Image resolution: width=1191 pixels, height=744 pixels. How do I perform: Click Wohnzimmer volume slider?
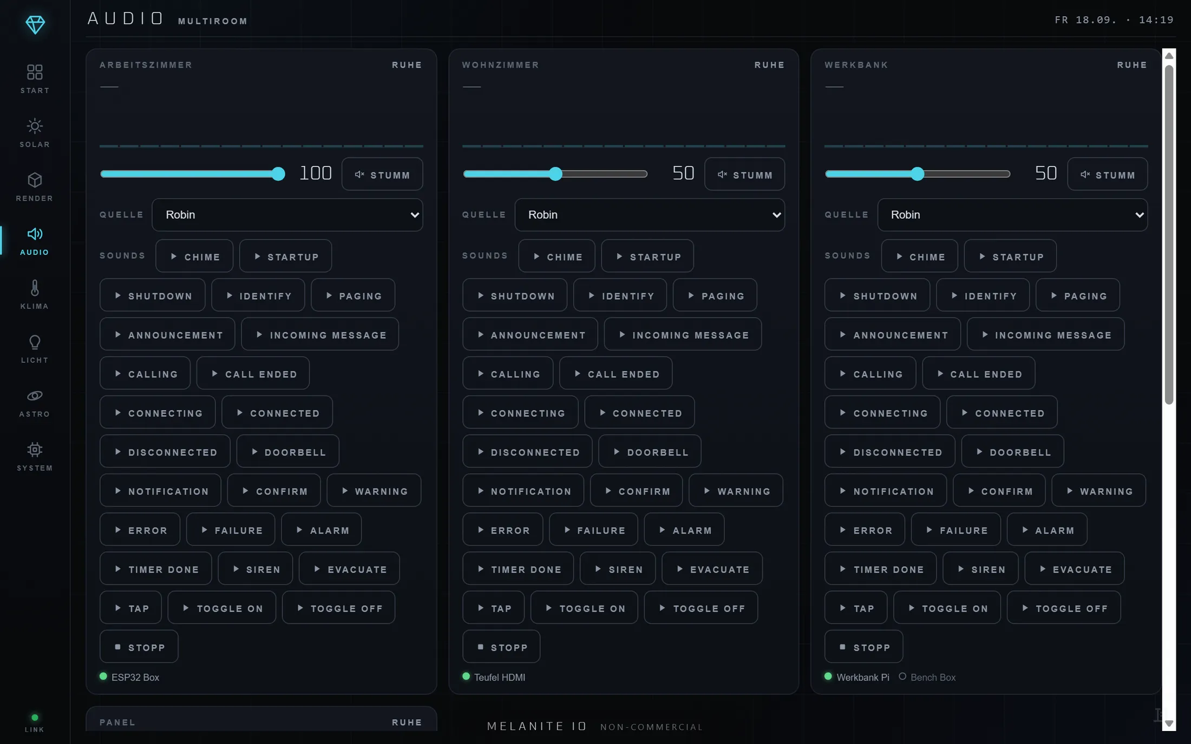555,174
